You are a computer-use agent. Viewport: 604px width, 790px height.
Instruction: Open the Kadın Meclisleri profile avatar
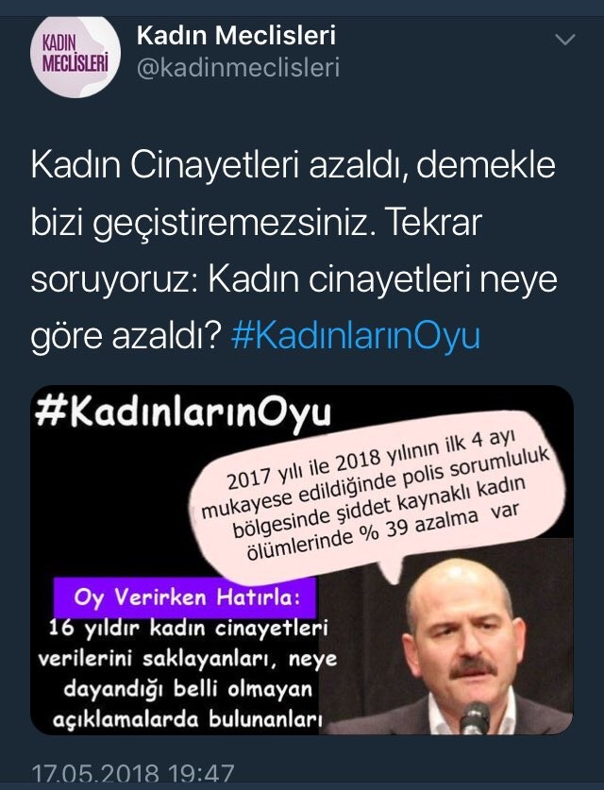pyautogui.click(x=75, y=55)
